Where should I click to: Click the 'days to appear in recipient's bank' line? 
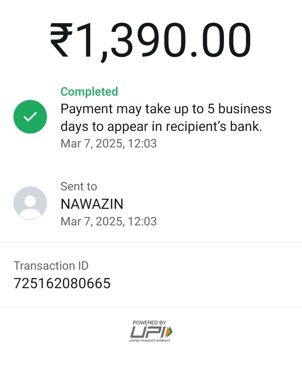tap(161, 126)
